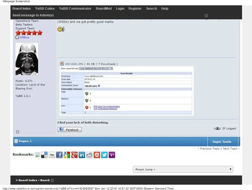Open the Topic Tools menu
252x190 pixels.
tap(222, 142)
